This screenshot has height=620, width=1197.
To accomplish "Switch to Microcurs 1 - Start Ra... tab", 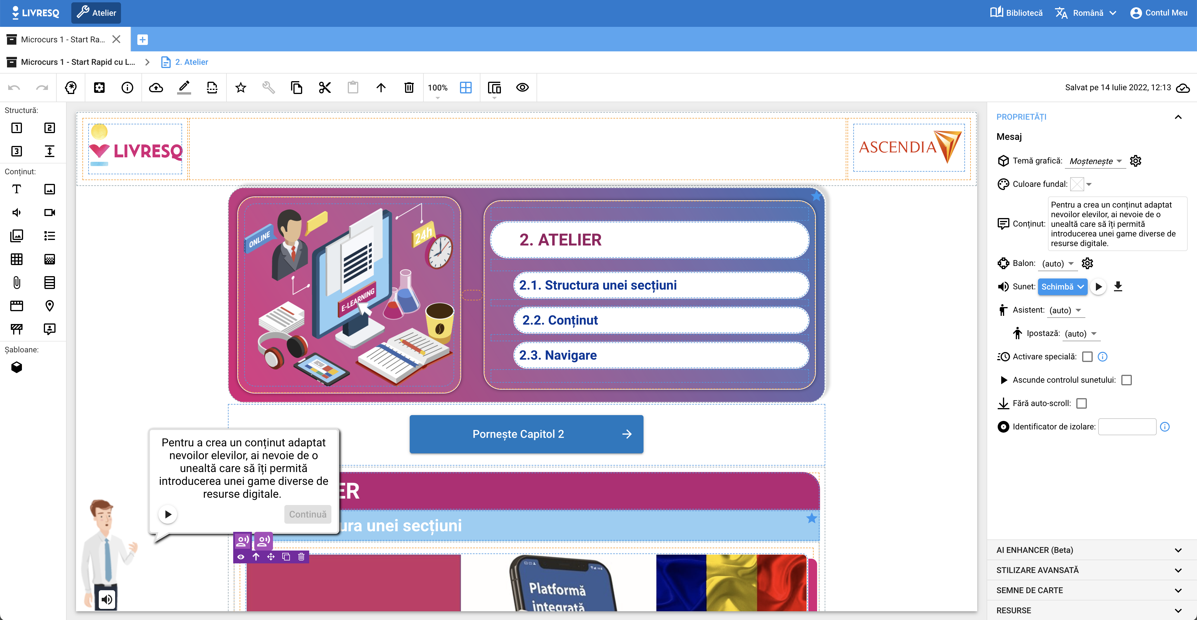I will click(x=63, y=39).
